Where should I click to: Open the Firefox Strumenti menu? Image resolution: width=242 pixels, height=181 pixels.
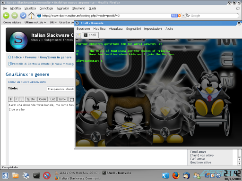pos(78,8)
